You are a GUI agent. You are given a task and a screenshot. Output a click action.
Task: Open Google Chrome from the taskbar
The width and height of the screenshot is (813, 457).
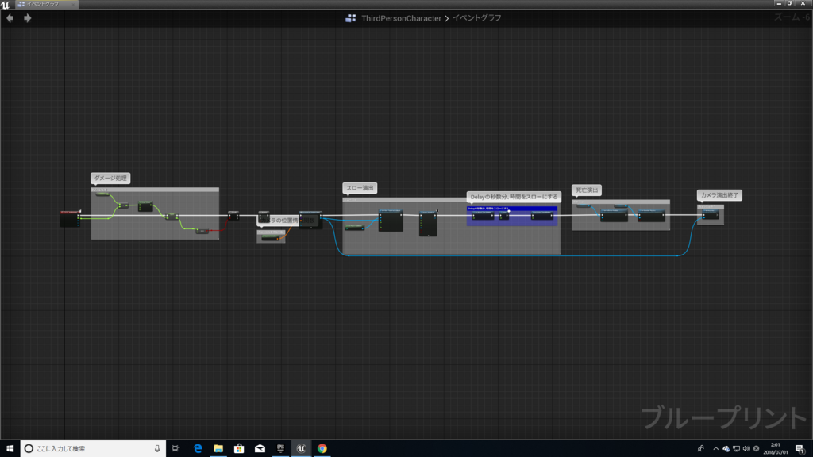322,449
